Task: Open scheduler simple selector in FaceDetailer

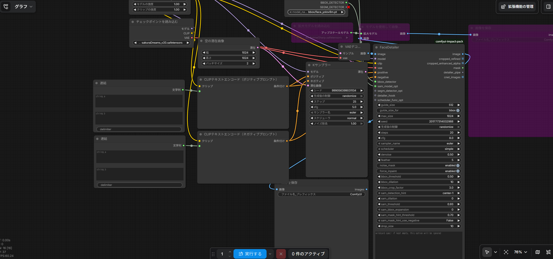Action: [x=419, y=149]
